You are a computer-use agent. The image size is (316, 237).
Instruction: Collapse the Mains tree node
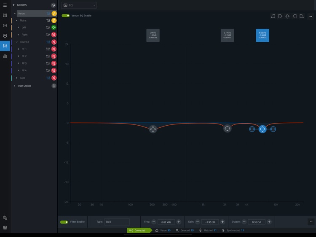click(17, 20)
